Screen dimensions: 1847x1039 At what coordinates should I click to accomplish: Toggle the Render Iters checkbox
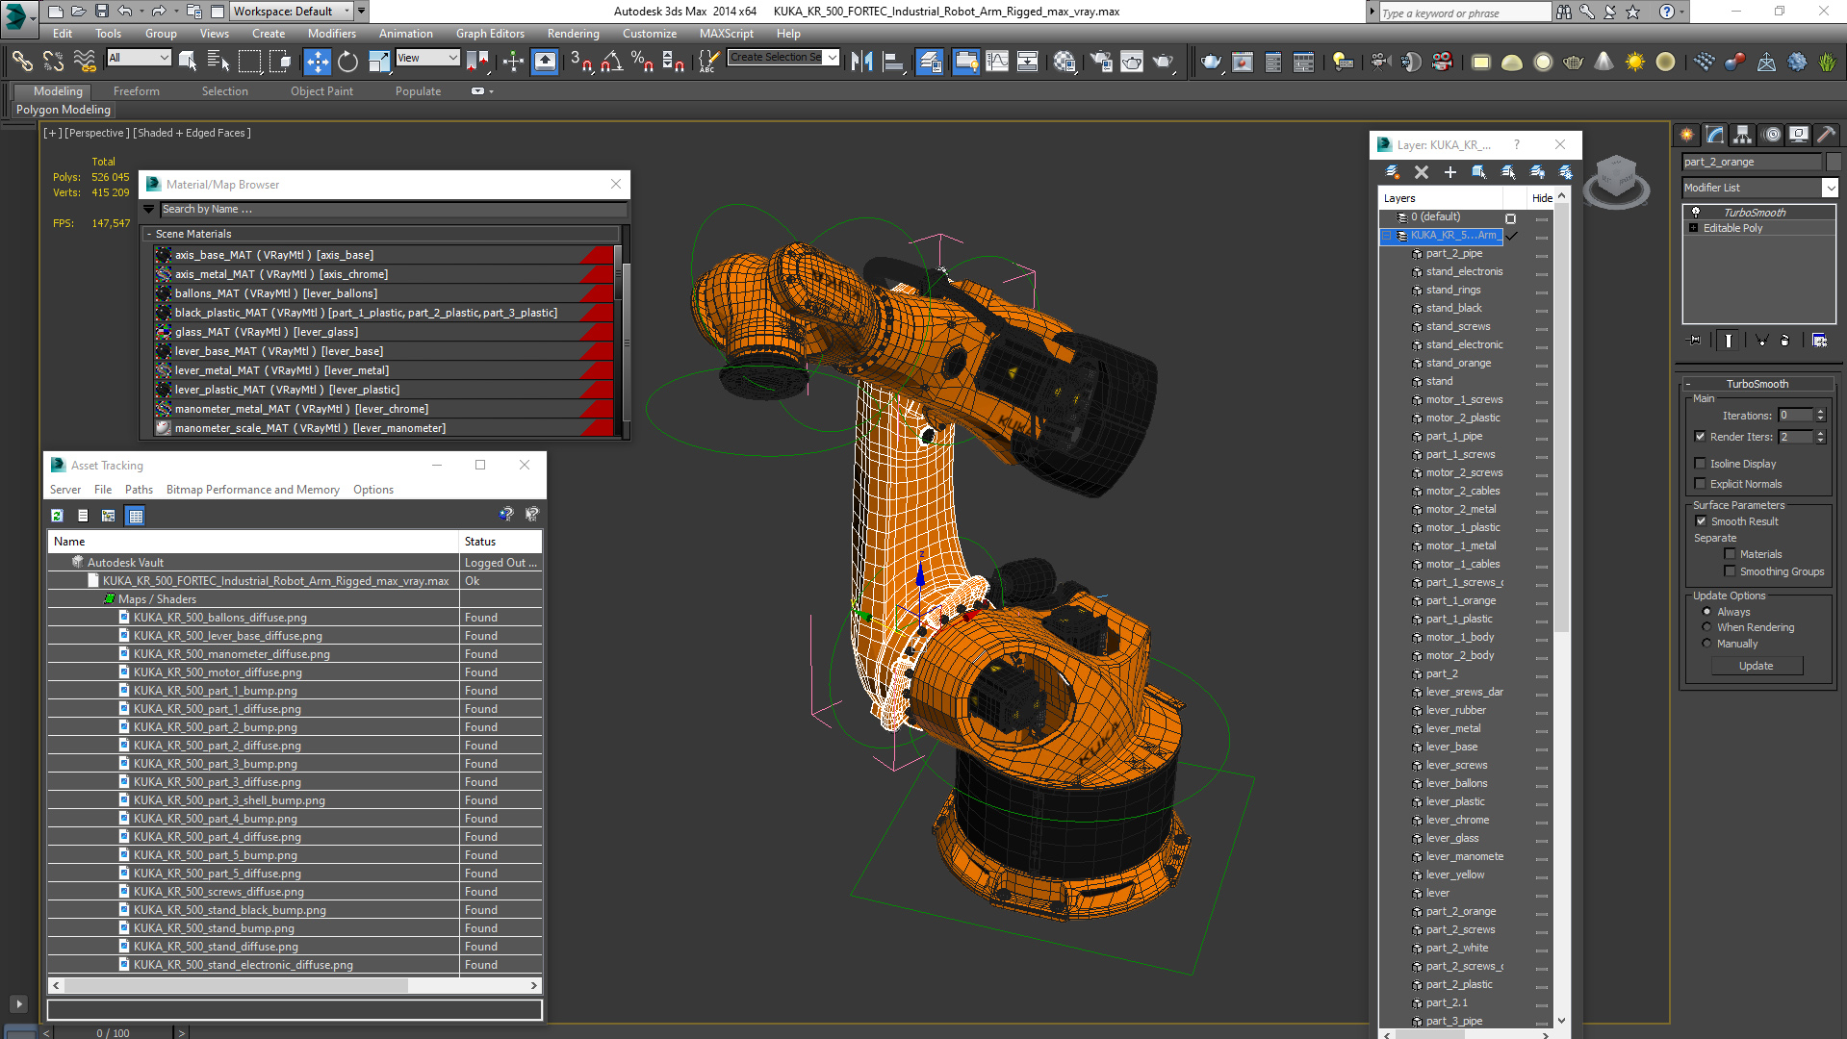click(x=1700, y=436)
